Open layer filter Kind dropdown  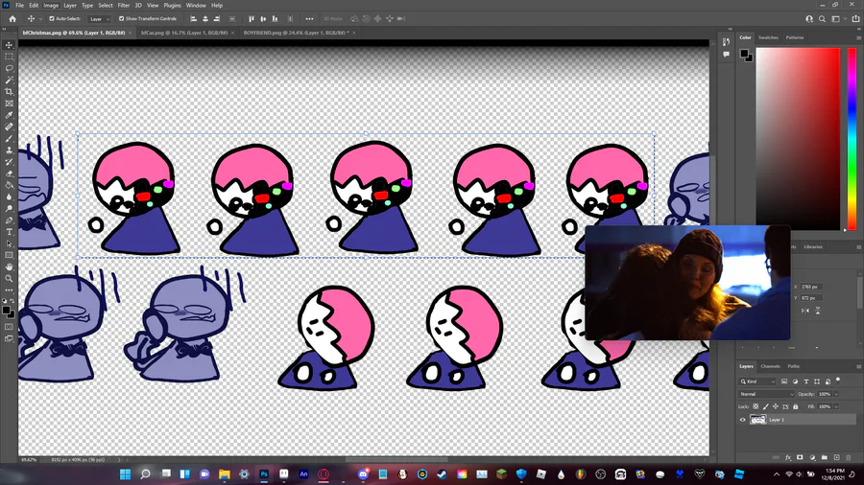(757, 381)
